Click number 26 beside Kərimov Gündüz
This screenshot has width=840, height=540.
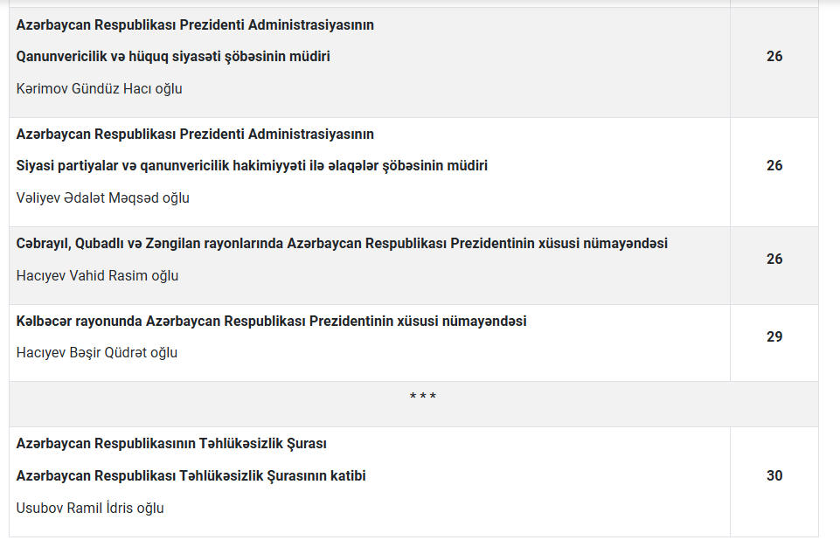[774, 57]
